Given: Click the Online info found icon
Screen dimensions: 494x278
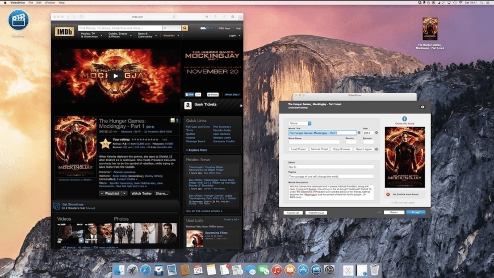Looking at the screenshot, I should (x=404, y=119).
